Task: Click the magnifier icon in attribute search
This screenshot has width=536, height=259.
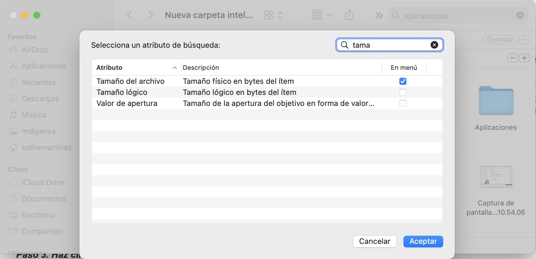Action: click(x=344, y=45)
